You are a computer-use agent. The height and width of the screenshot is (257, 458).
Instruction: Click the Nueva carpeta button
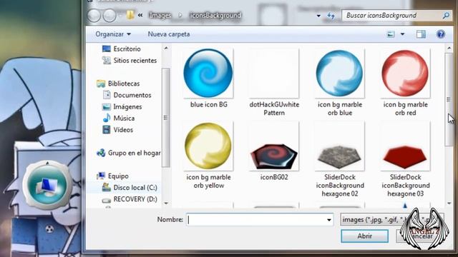coord(169,34)
